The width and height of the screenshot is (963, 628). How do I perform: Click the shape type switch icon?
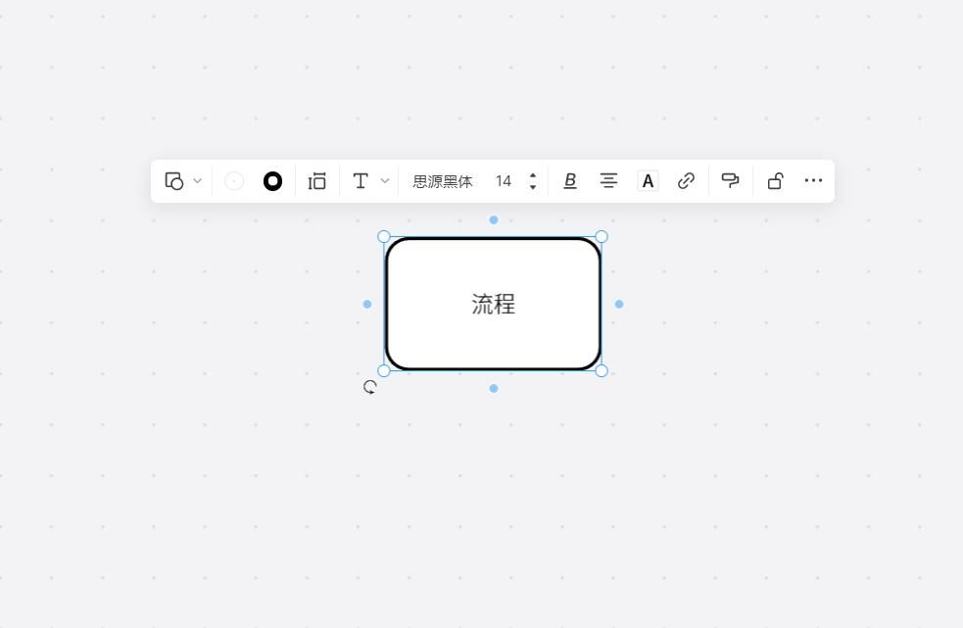point(174,181)
